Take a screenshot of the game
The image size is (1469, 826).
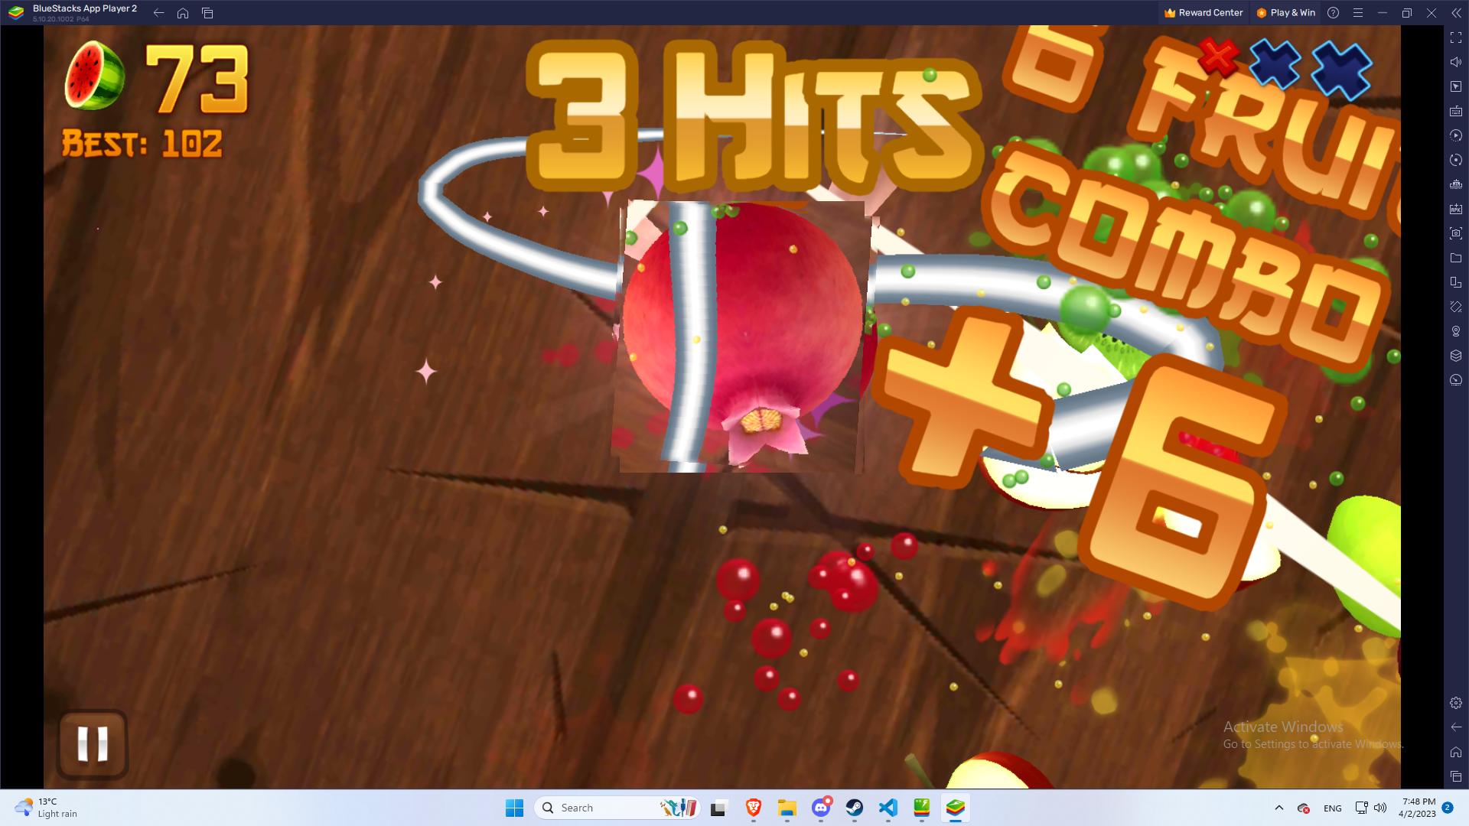coord(1456,233)
